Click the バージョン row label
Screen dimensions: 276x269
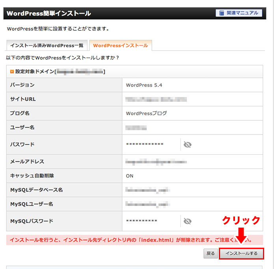(22, 85)
